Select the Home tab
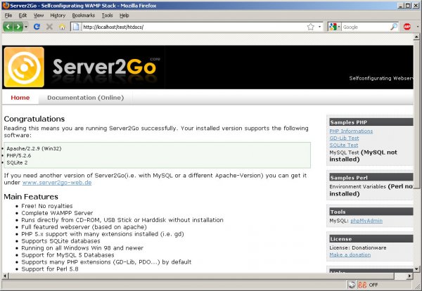Screen dimensions: 422x291 point(20,98)
